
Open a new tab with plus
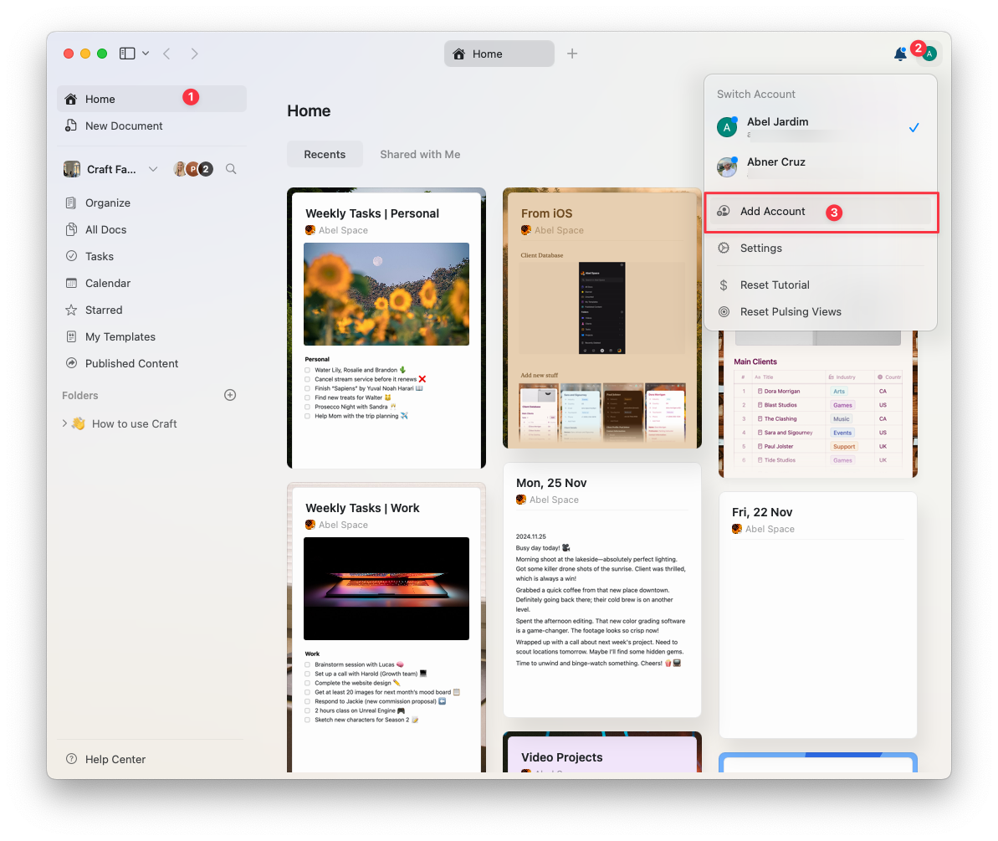[x=572, y=54]
